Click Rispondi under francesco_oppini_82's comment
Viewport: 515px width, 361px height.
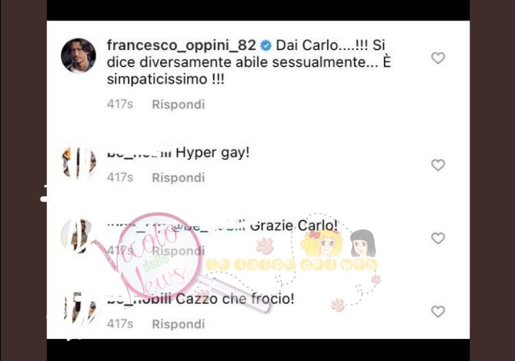pyautogui.click(x=179, y=104)
